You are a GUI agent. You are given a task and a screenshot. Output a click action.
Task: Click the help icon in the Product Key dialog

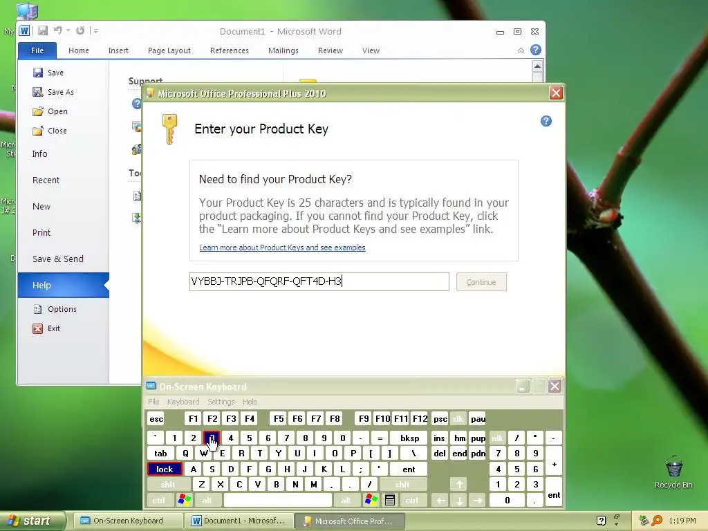click(546, 121)
